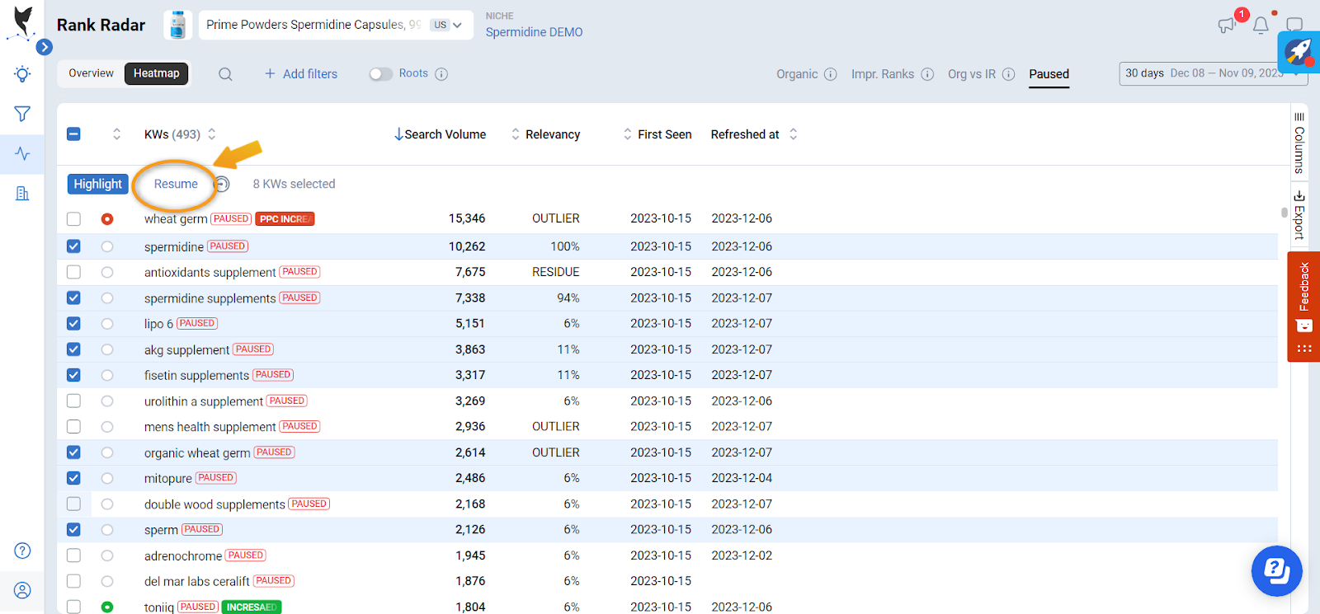Screen dimensions: 1320x614
Task: Switch to the Org vs IR view
Action: pos(972,74)
